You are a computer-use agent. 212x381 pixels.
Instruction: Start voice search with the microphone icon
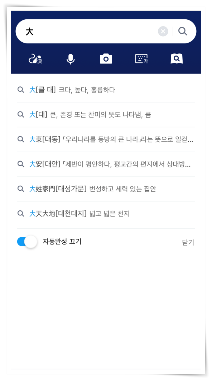click(x=71, y=59)
